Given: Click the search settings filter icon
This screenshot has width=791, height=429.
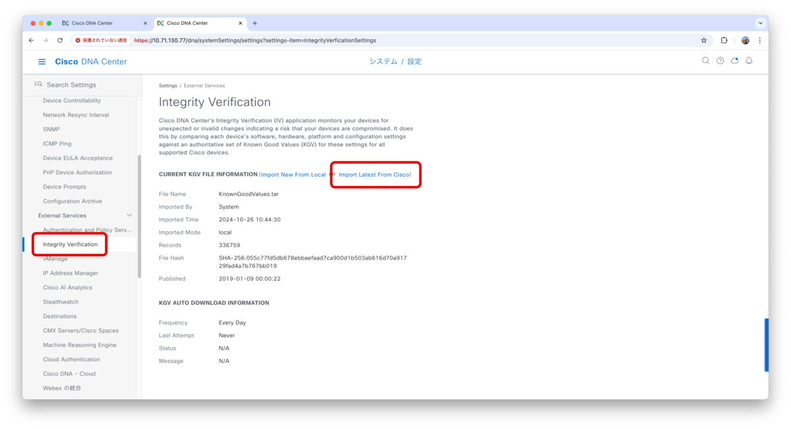Looking at the screenshot, I should pyautogui.click(x=38, y=84).
